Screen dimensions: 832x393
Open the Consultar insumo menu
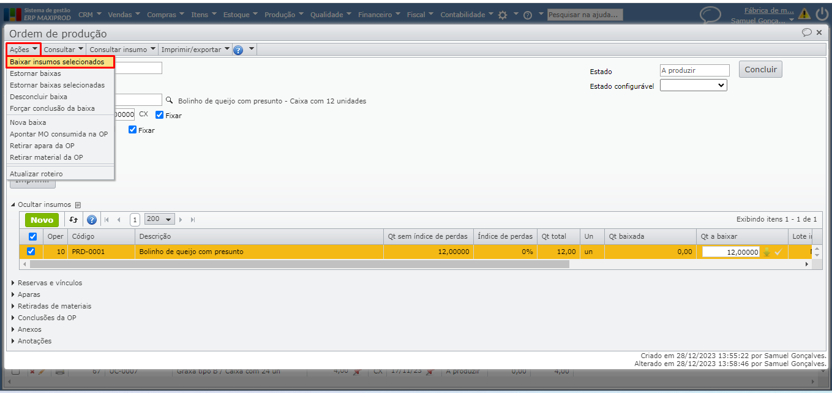click(x=122, y=50)
